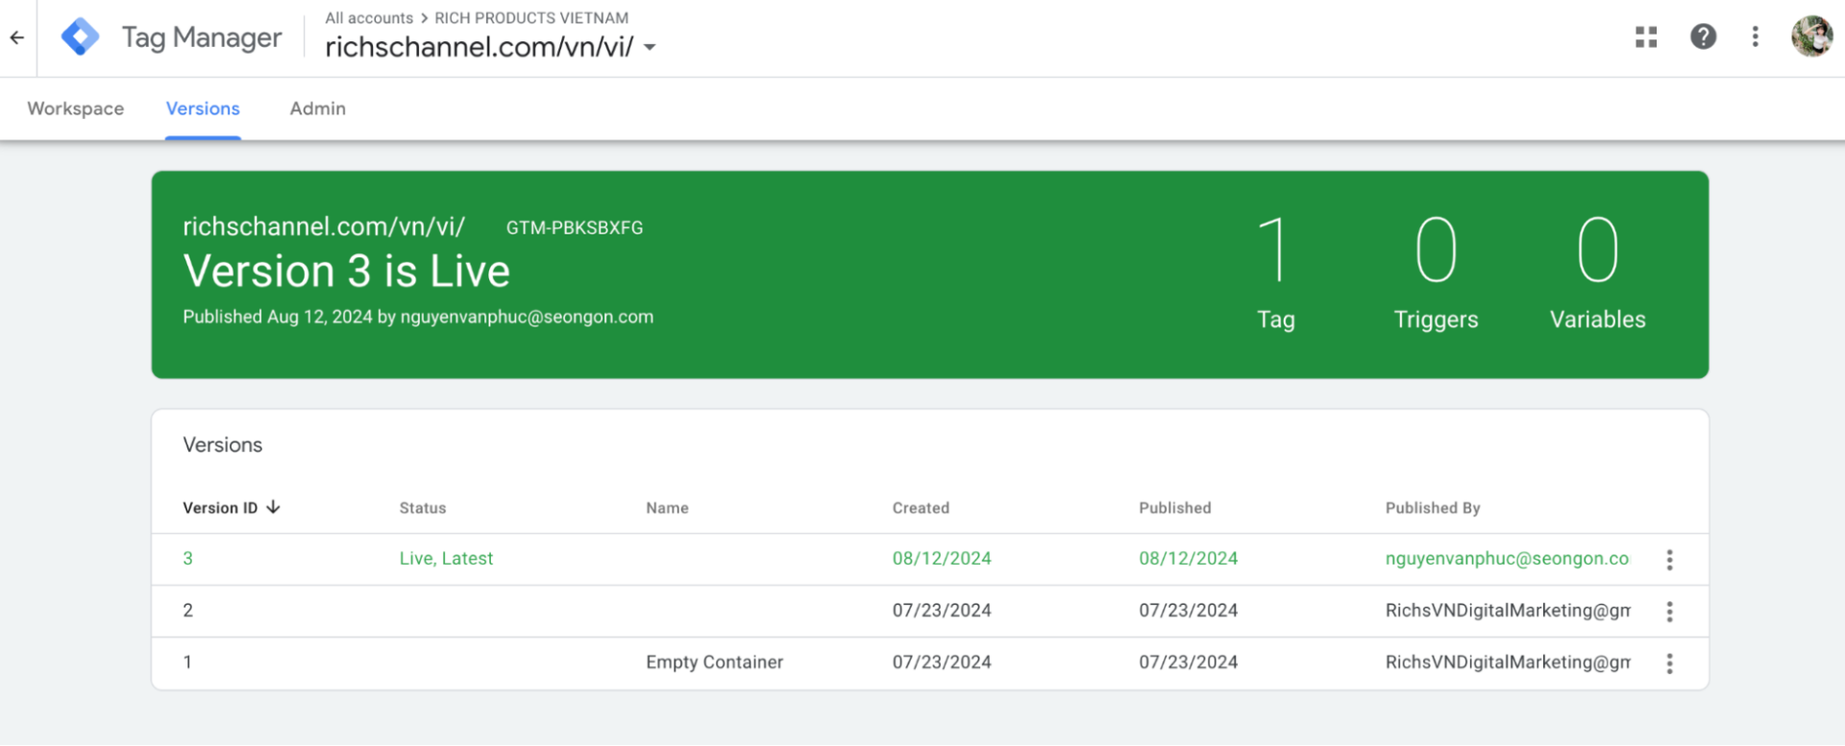
Task: Open version ID 2
Action: tap(187, 611)
